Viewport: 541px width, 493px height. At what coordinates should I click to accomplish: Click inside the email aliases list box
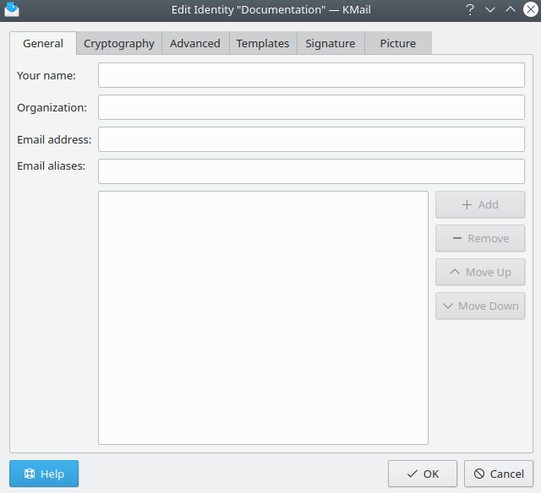(x=263, y=317)
